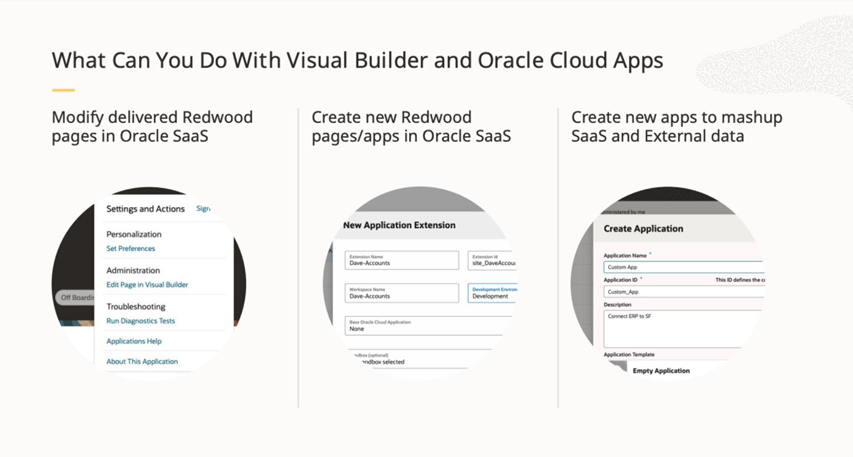Click the Workspace Name field
Screen dimensions: 853x457
[401, 293]
